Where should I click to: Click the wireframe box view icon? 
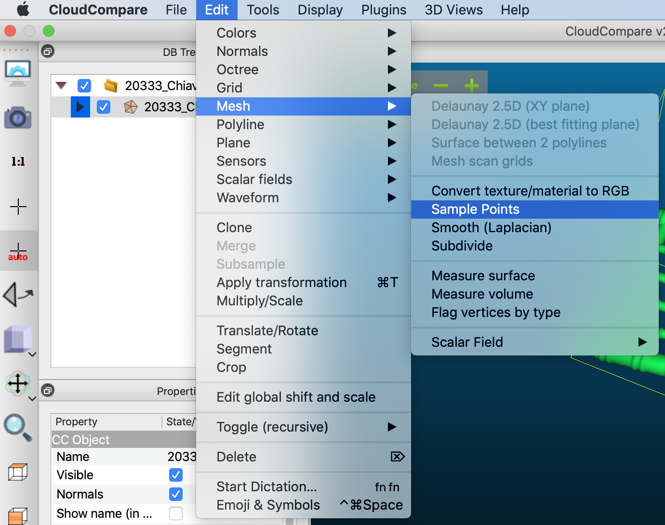click(x=18, y=472)
